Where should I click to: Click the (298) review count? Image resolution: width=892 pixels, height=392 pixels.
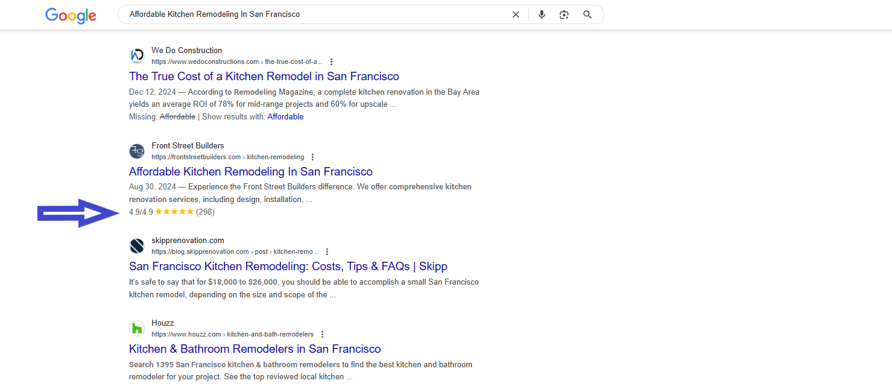[x=205, y=212]
